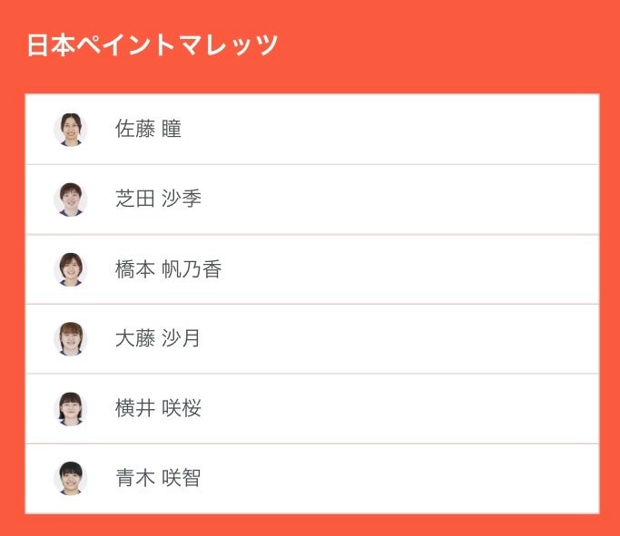Click the 日本ペイントマレッツ team heading
Viewport: 620px width, 536px height.
[152, 45]
